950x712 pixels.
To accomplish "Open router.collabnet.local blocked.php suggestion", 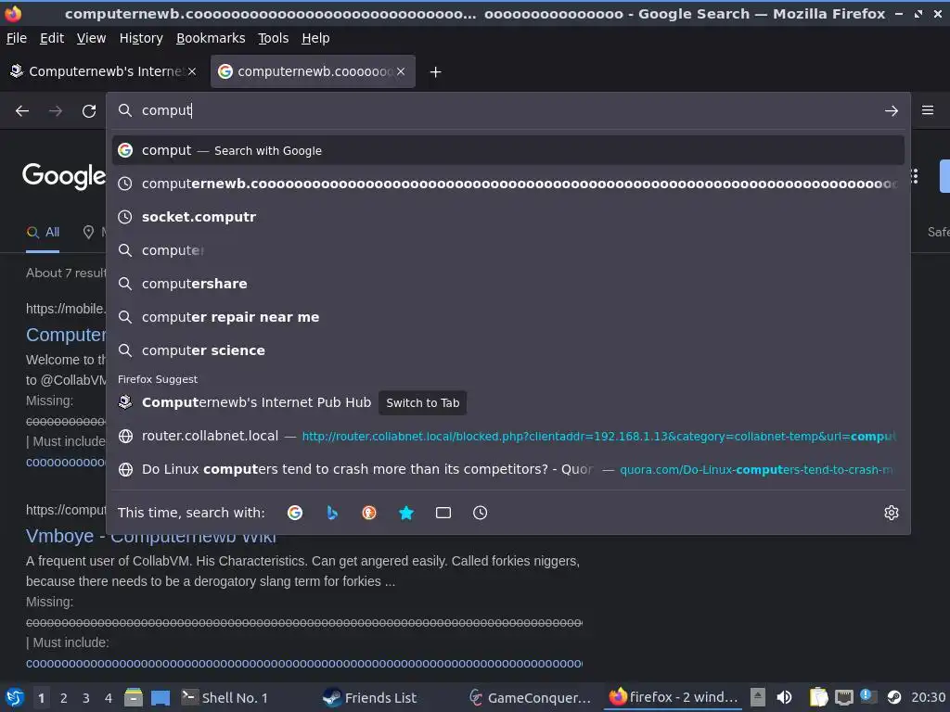I will [507, 436].
